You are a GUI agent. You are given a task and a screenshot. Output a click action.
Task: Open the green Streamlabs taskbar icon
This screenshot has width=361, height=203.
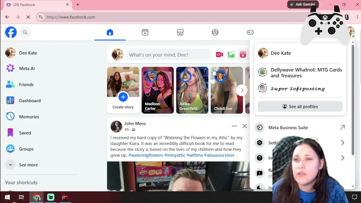pos(51,197)
